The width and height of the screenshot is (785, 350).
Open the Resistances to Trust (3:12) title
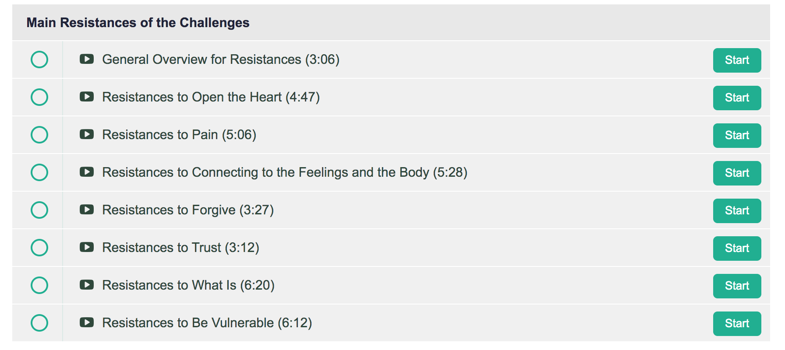click(x=180, y=248)
